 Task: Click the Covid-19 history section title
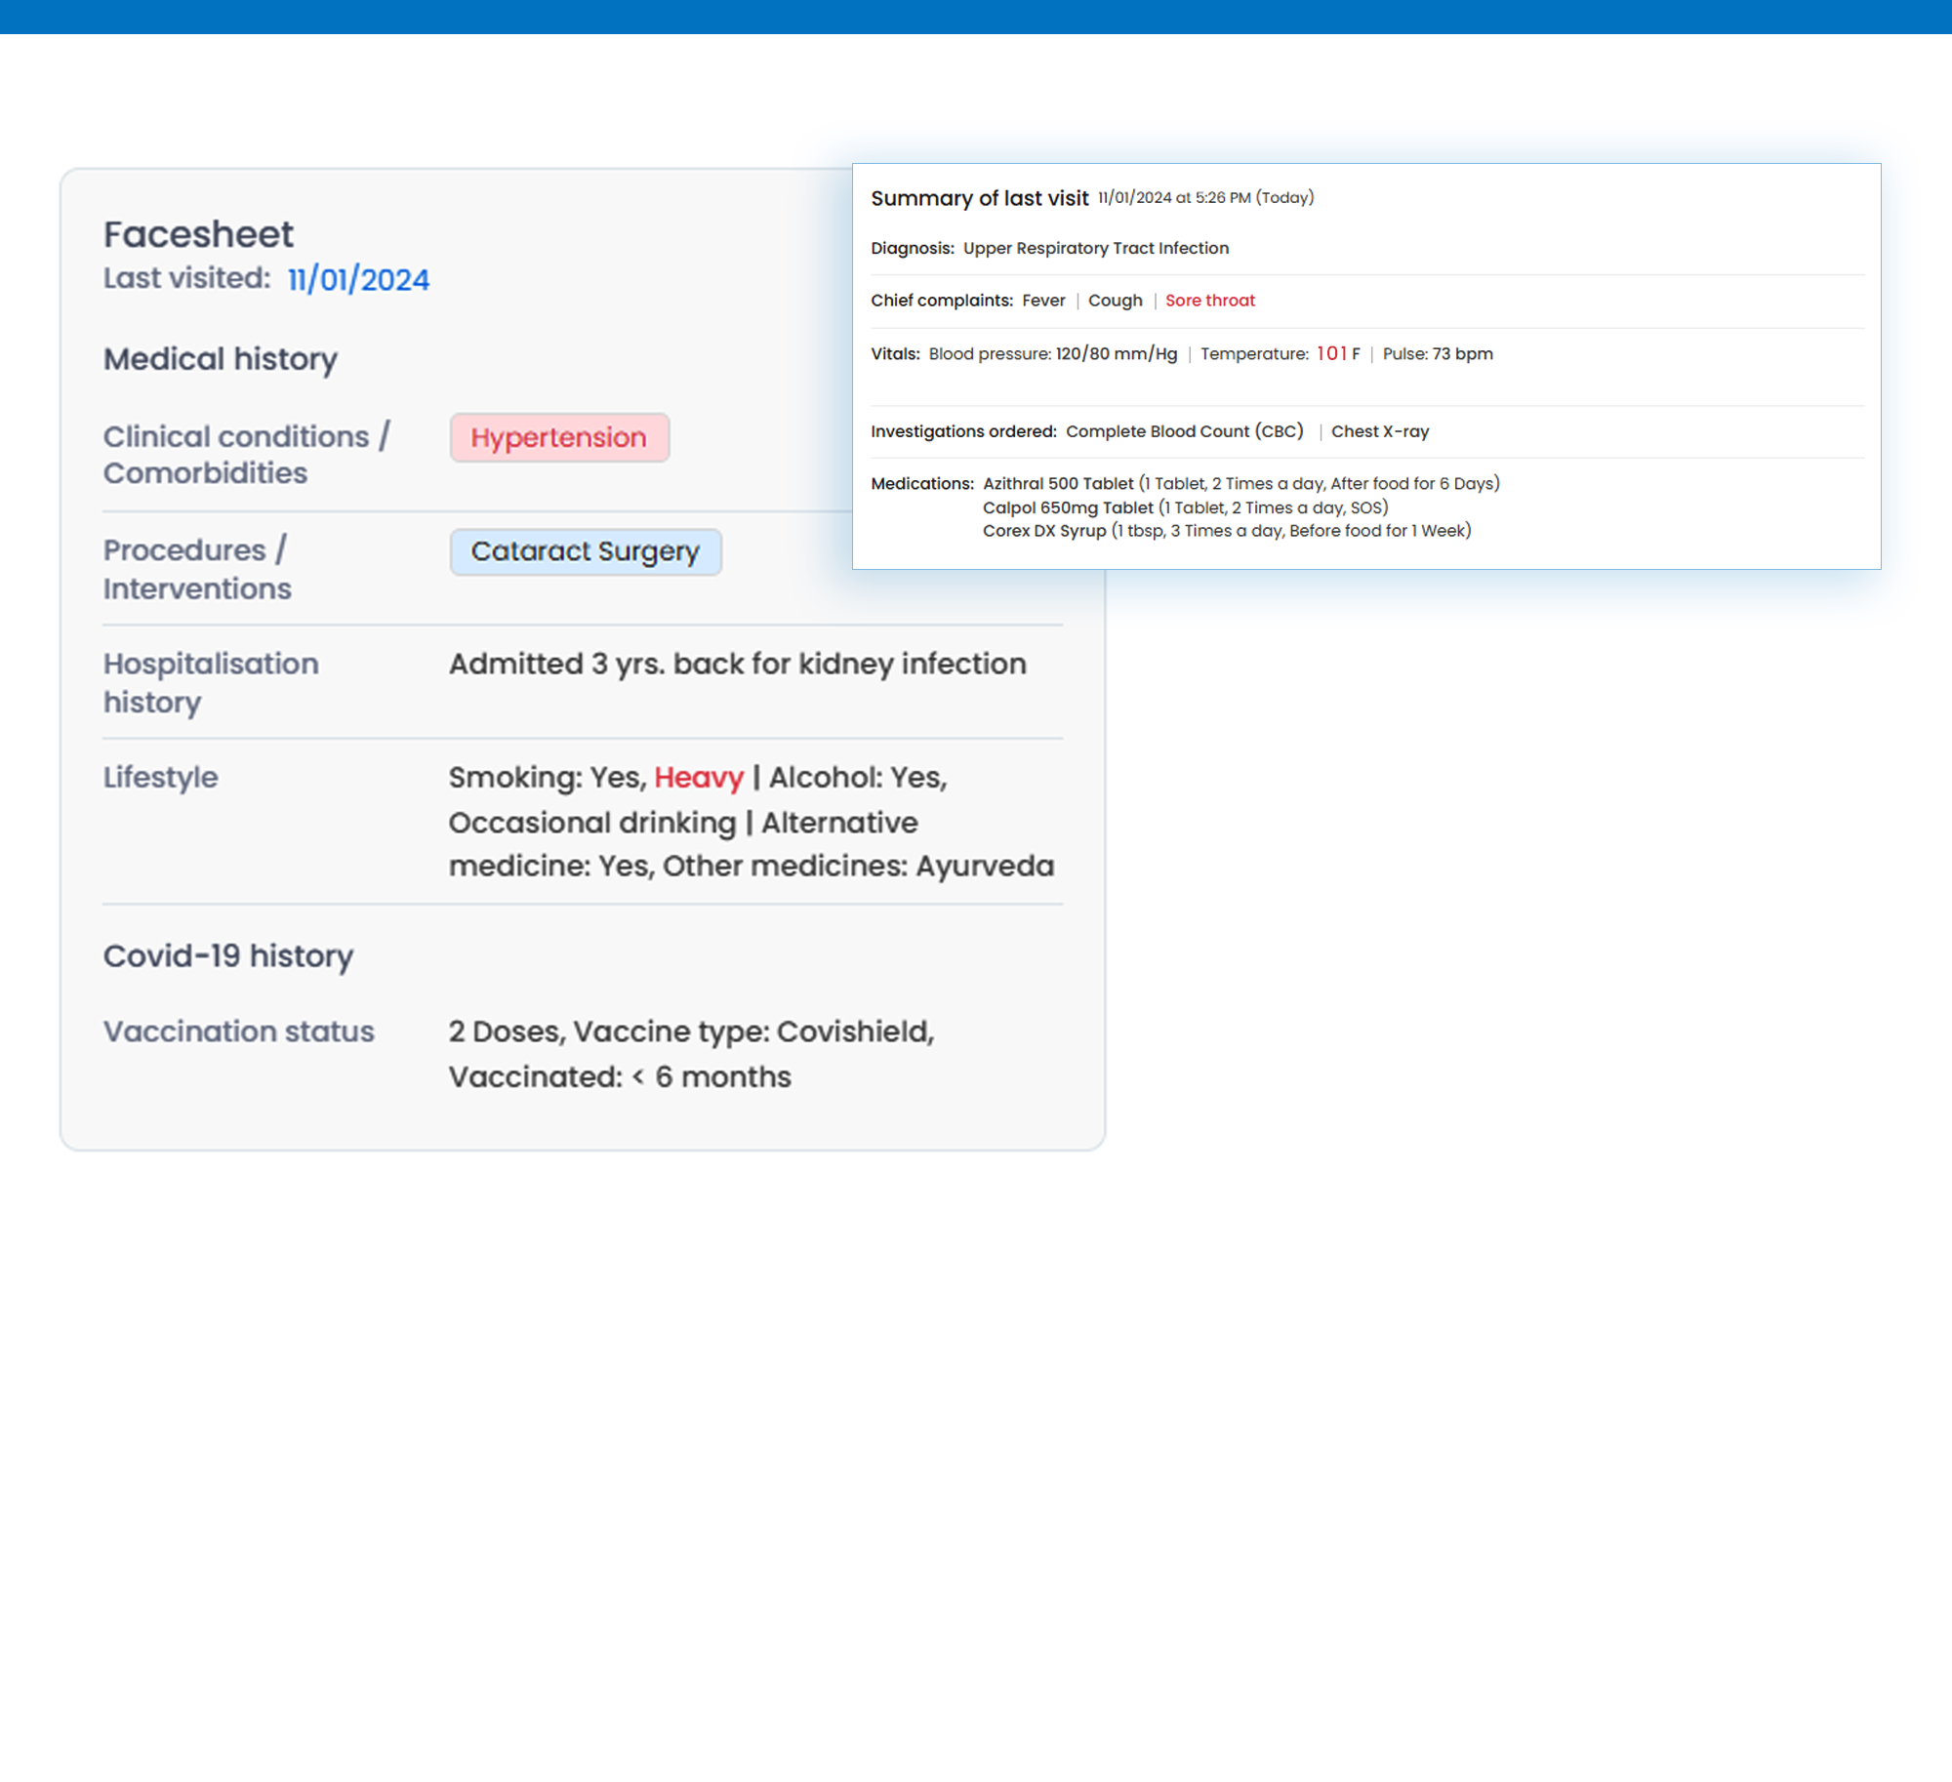pyautogui.click(x=228, y=955)
